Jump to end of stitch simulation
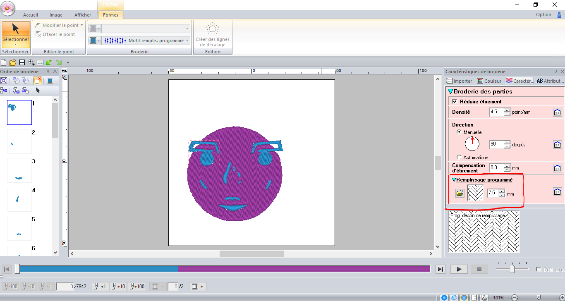This screenshot has width=565, height=301. tap(441, 269)
